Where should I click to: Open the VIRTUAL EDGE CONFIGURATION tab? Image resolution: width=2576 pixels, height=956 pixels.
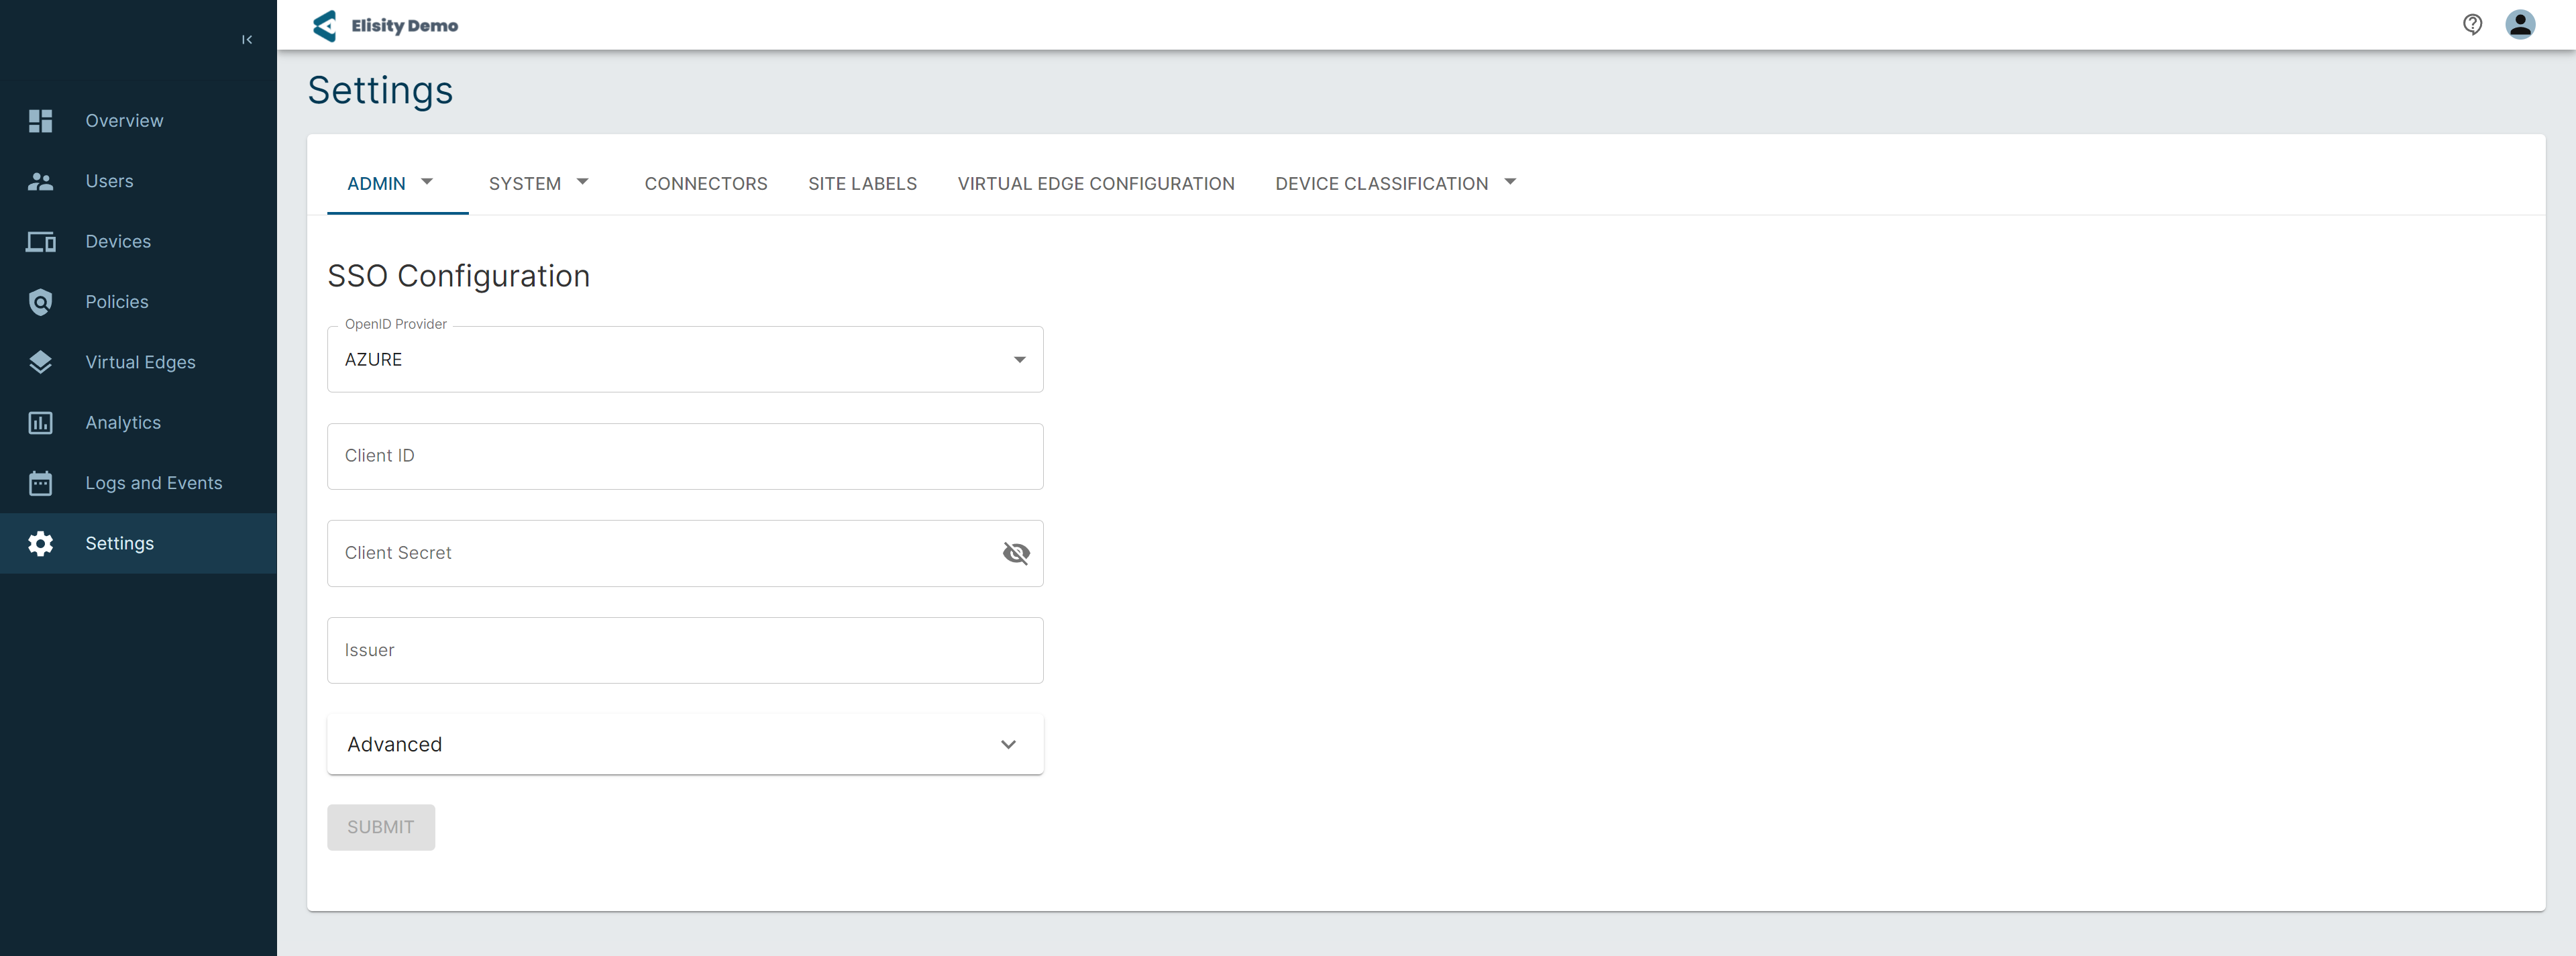(x=1096, y=184)
